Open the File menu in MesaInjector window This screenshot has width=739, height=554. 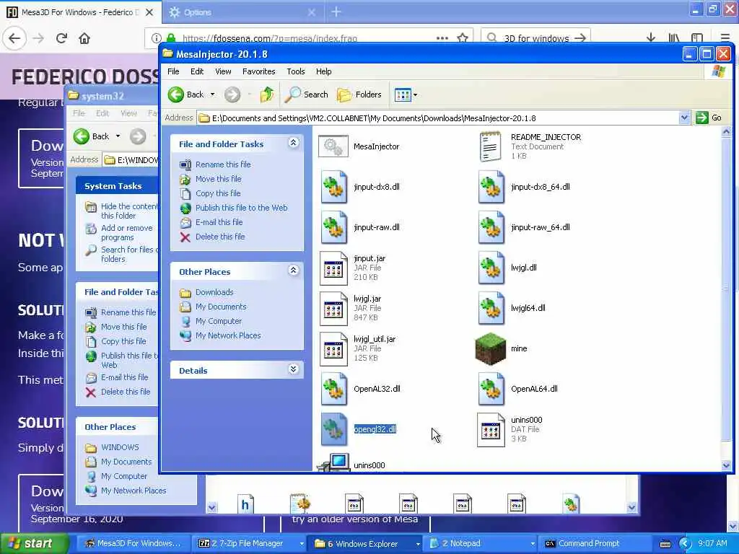pos(173,71)
